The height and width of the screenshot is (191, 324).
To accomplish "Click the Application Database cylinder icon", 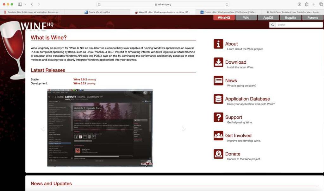I will point(218,99).
